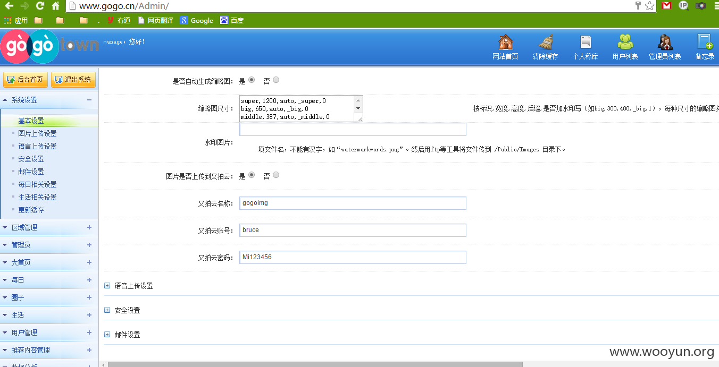Click the browser back arrow
The image size is (719, 367).
pos(9,6)
